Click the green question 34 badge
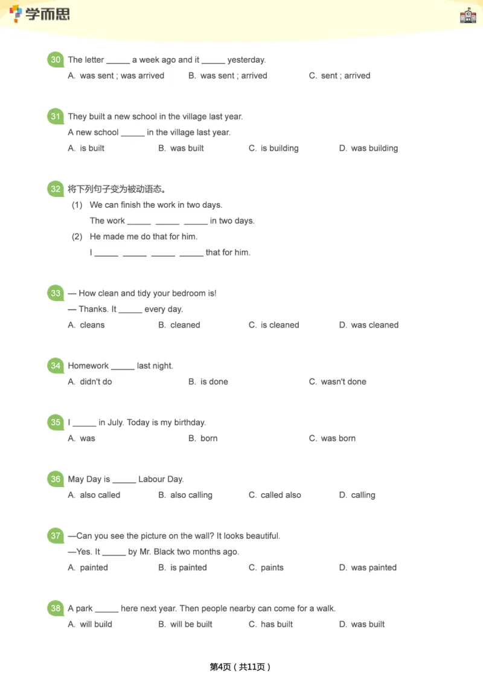Viewport: 483px width, 684px height. point(56,366)
